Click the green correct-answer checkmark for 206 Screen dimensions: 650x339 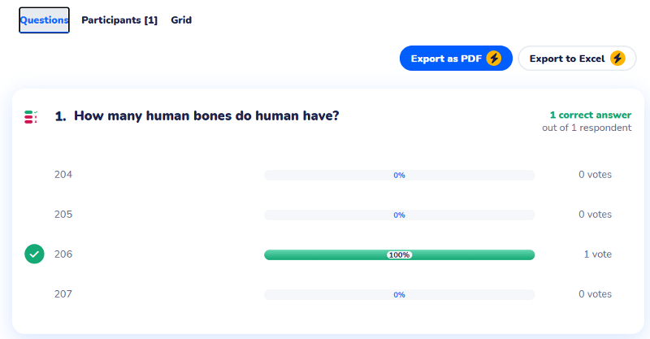34,254
